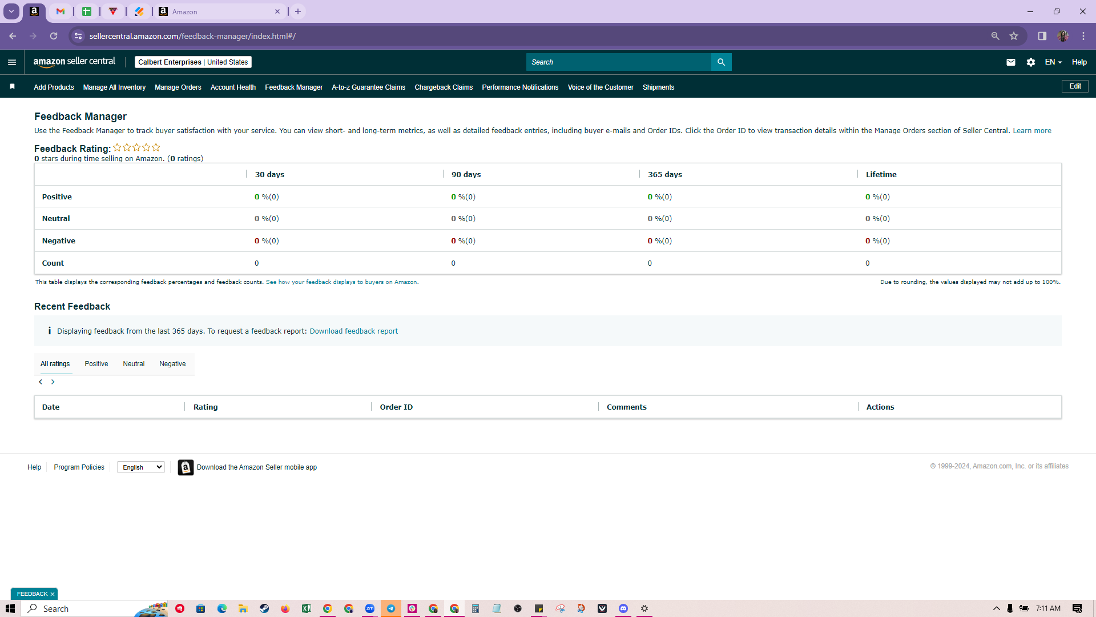Click Download the Amazon Seller mobile app
This screenshot has height=617, width=1096.
pyautogui.click(x=257, y=467)
